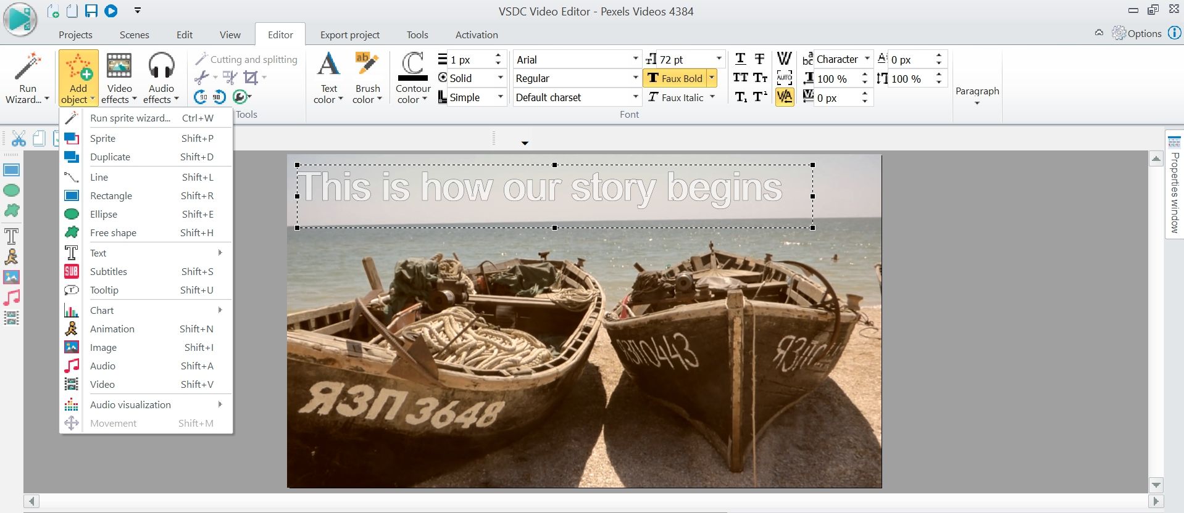1184x513 pixels.
Task: Click the blue preview play icon
Action: click(x=111, y=11)
